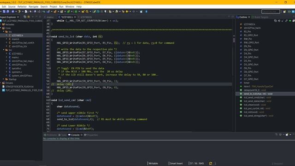Close the LCD1602.c editor tab
This screenshot has height=166, width=295.
tap(75, 17)
